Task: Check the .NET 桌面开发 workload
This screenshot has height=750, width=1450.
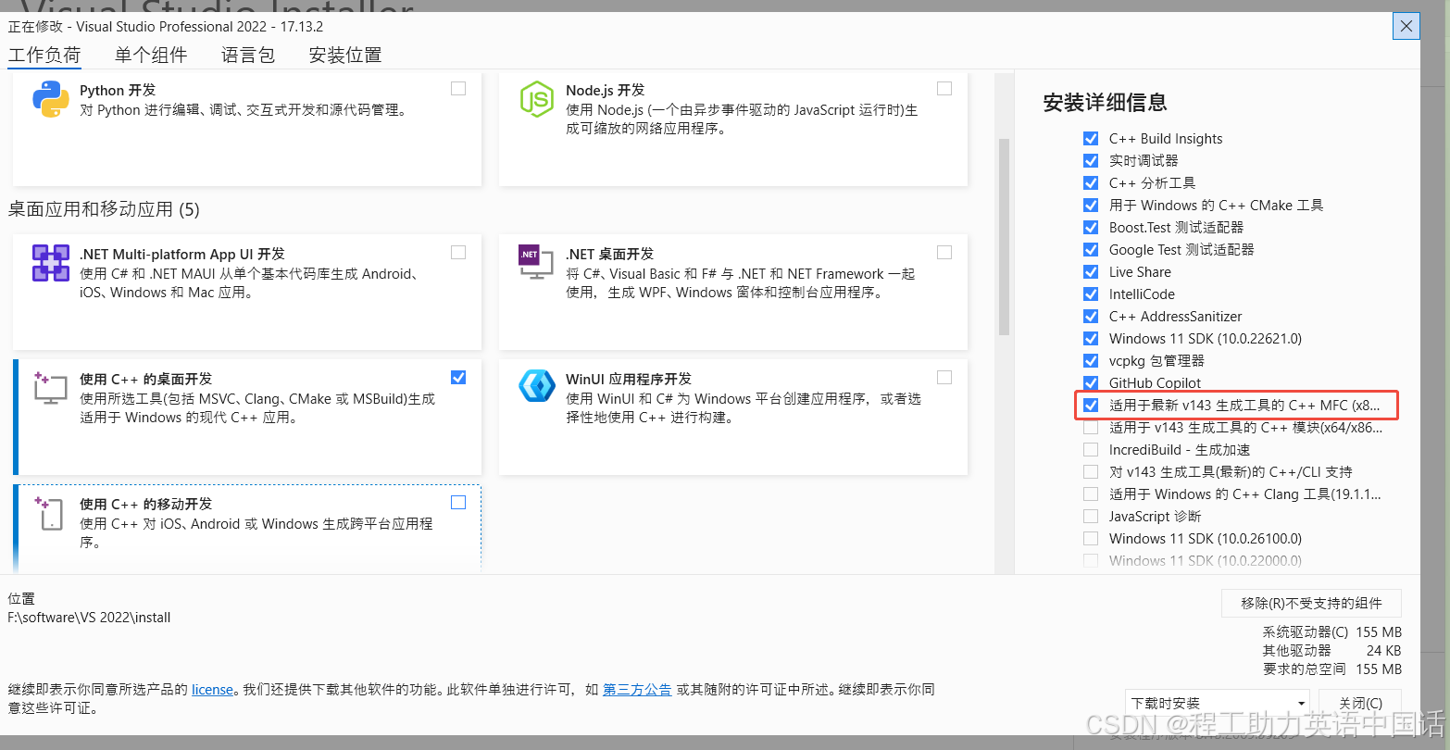Action: click(944, 252)
